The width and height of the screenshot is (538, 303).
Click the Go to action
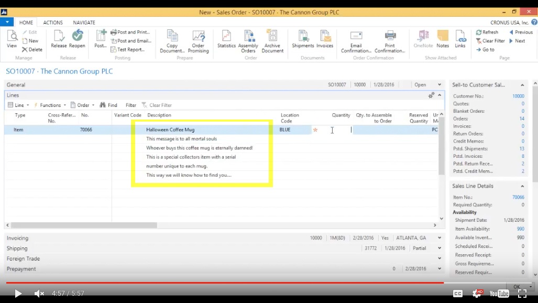(x=485, y=49)
